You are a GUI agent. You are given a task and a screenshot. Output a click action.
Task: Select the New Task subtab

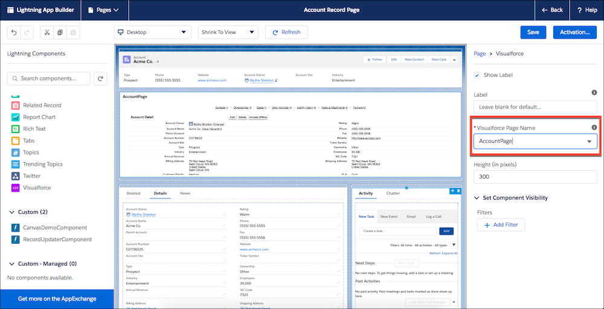(367, 217)
